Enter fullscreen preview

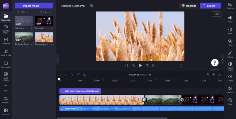tap(181, 65)
